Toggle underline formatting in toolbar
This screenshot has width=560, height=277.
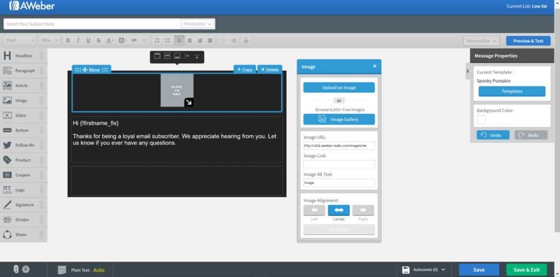[x=88, y=41]
